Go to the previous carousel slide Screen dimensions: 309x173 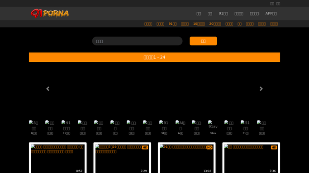coord(48,89)
